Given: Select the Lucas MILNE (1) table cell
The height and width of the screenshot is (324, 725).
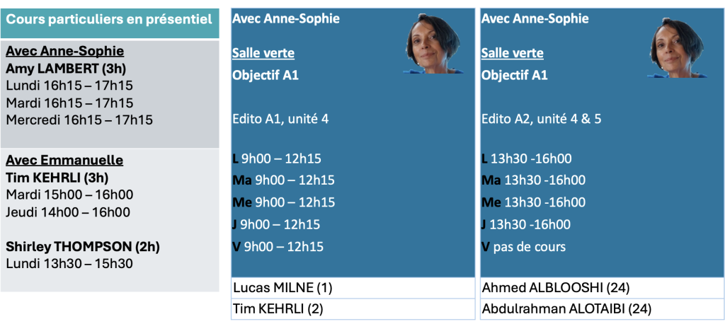Looking at the screenshot, I should 353,288.
